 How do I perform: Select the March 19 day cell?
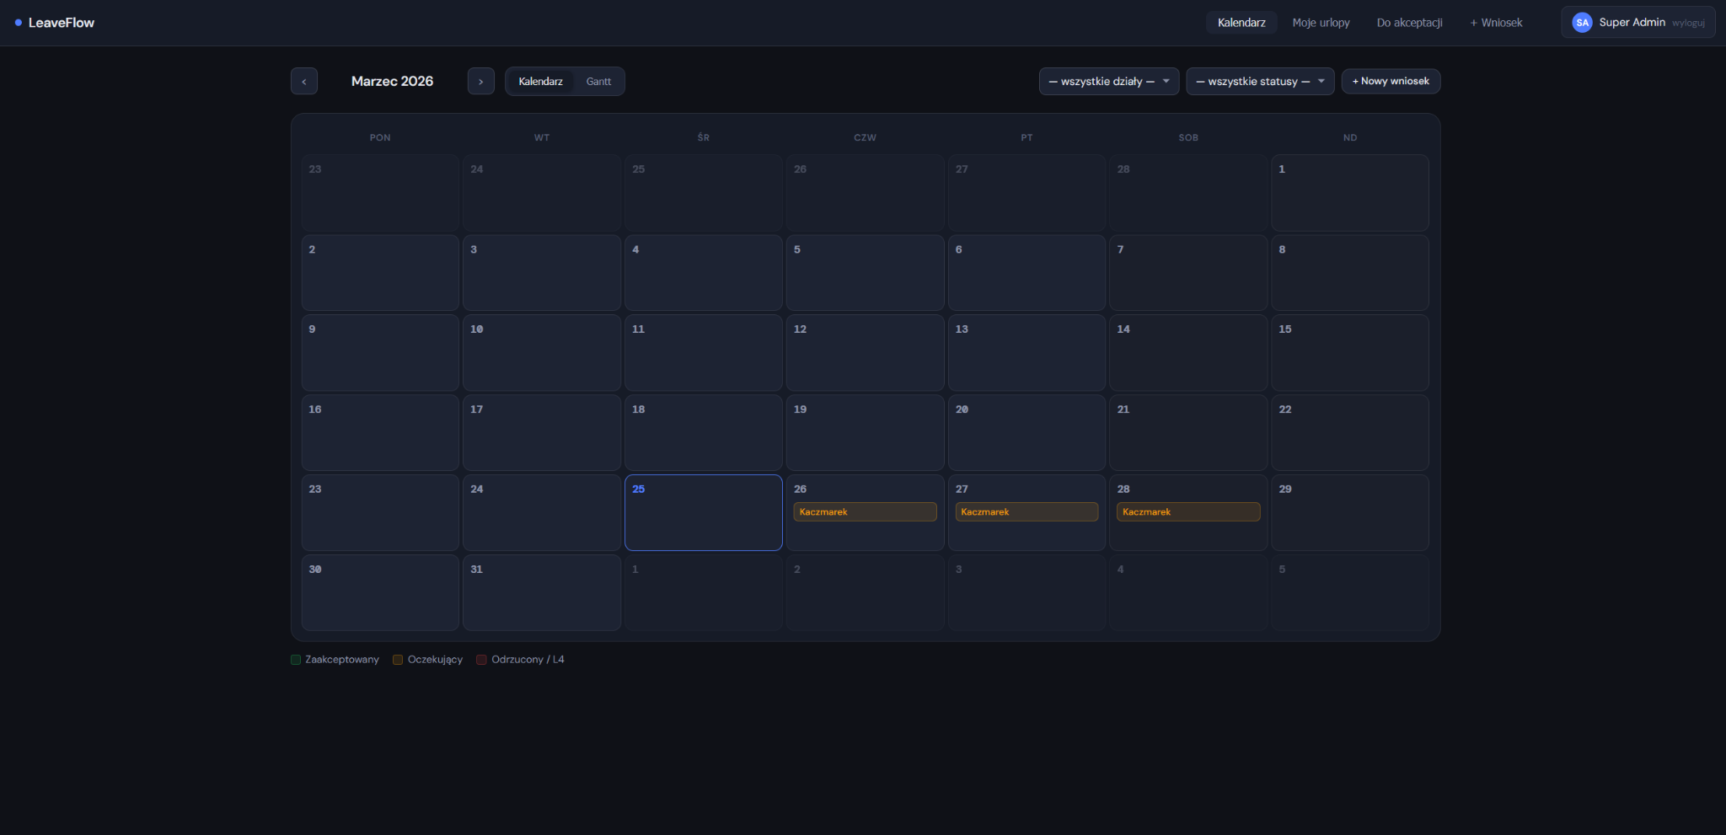pyautogui.click(x=865, y=432)
